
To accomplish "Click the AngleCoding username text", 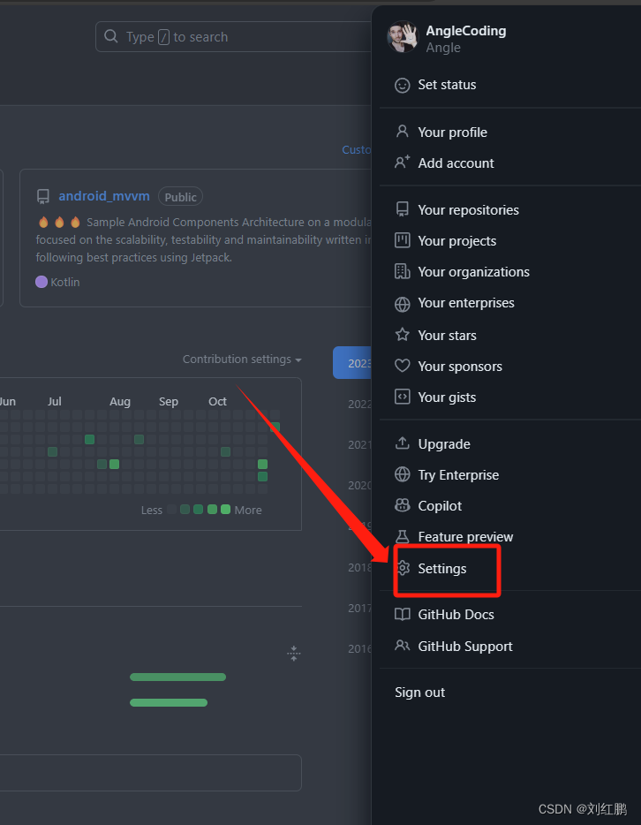I will [x=466, y=31].
